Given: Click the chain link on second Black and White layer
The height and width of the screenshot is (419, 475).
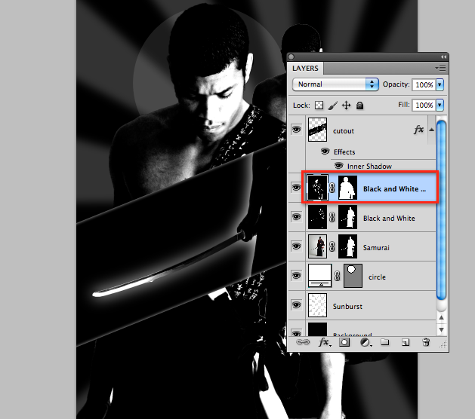Looking at the screenshot, I should [332, 217].
